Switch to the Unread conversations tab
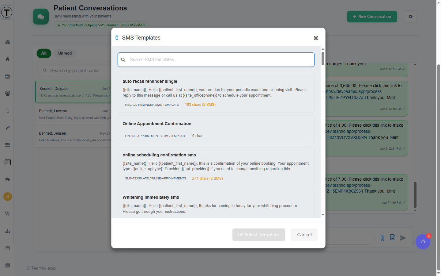 (x=65, y=53)
